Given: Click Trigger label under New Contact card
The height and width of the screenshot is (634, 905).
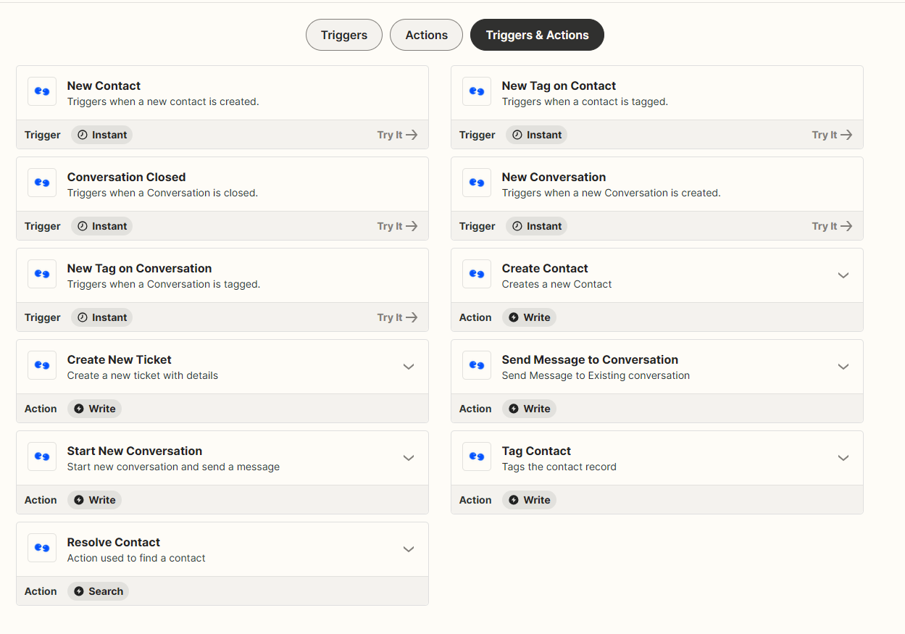Looking at the screenshot, I should [43, 135].
